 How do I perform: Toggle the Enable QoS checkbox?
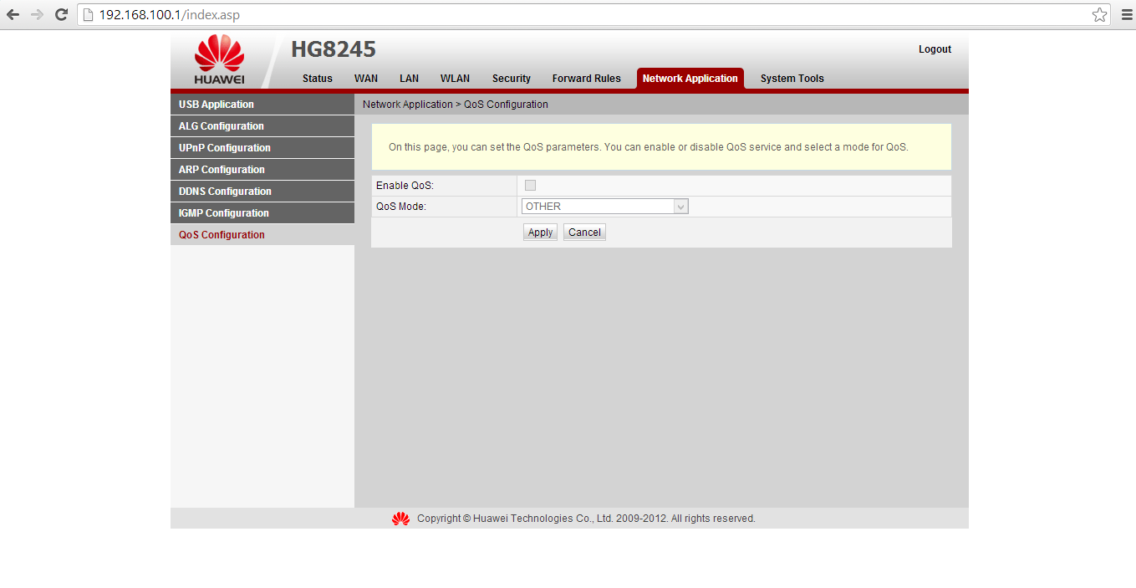[x=530, y=185]
